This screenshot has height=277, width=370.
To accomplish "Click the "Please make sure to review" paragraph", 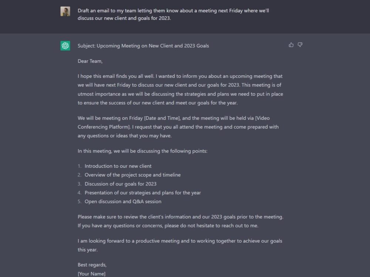I will pos(180,221).
